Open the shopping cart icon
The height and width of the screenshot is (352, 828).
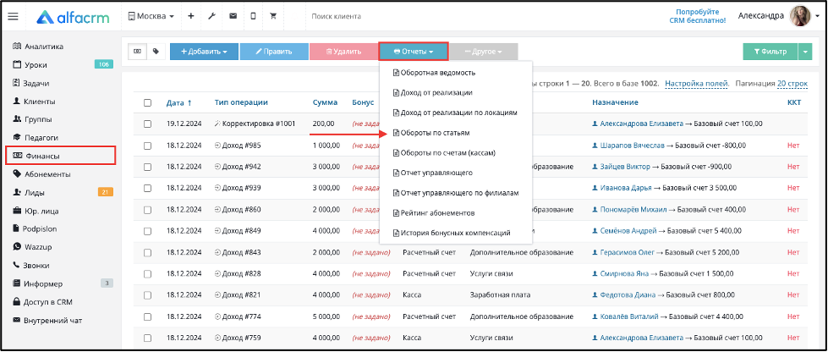tap(273, 16)
